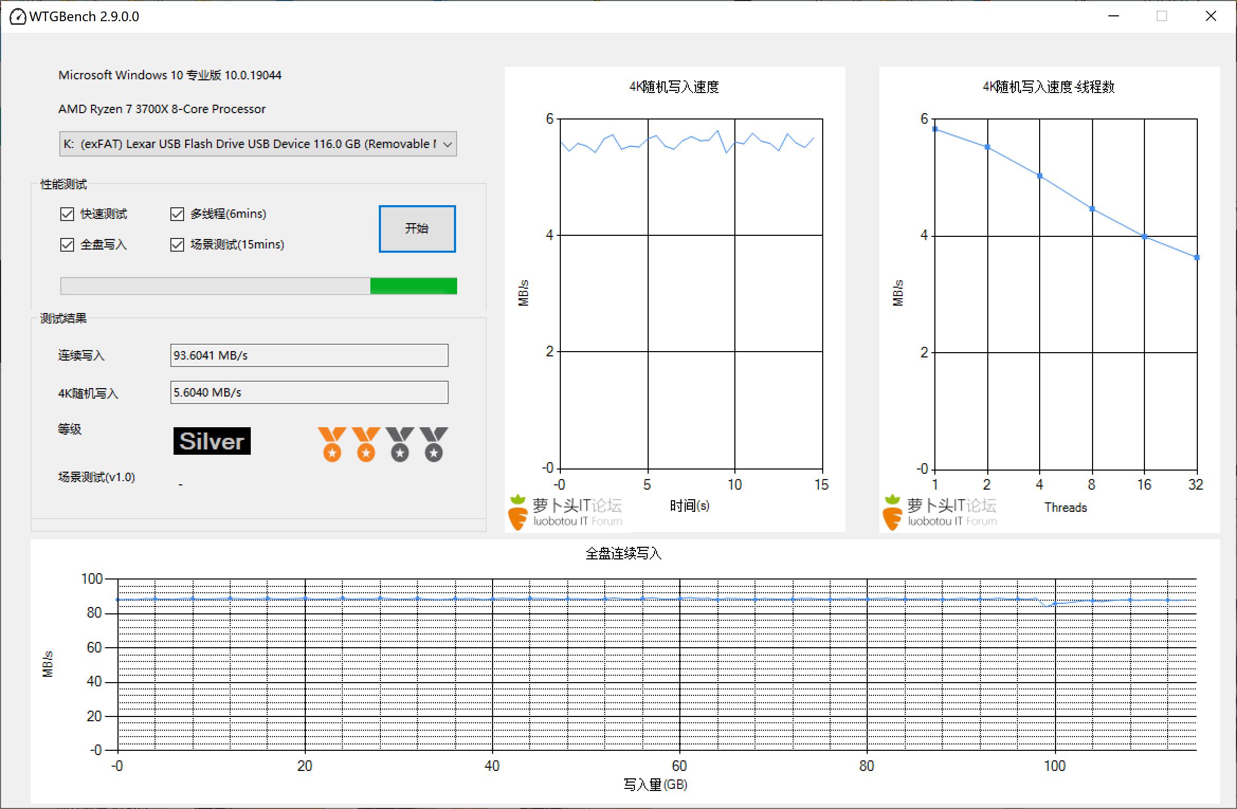Click the 写入量(GB) axis label

point(656,785)
